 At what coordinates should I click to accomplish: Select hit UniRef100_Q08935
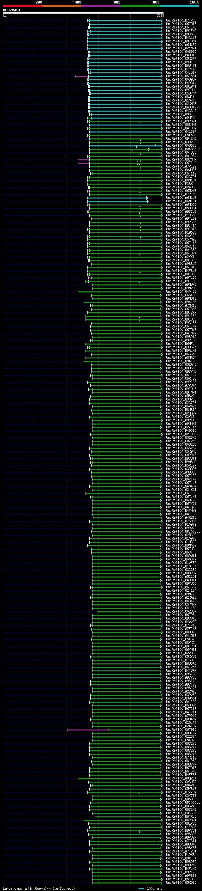181,52
